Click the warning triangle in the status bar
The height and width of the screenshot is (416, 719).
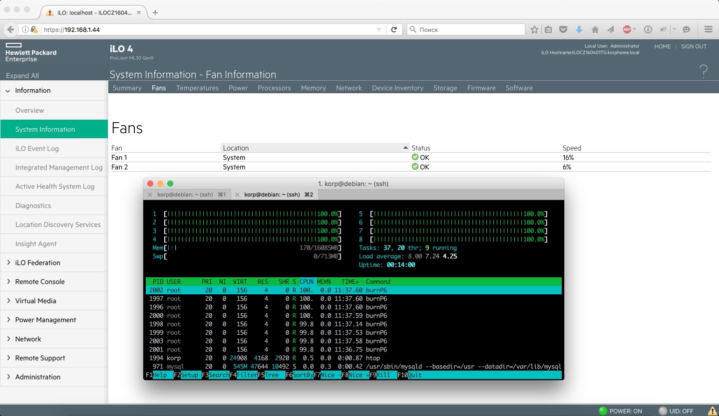[x=713, y=411]
